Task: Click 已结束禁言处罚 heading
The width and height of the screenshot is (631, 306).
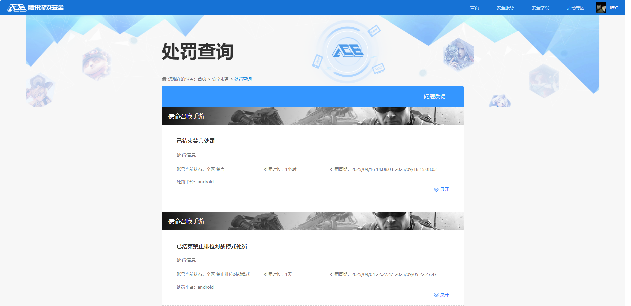Action: [195, 141]
